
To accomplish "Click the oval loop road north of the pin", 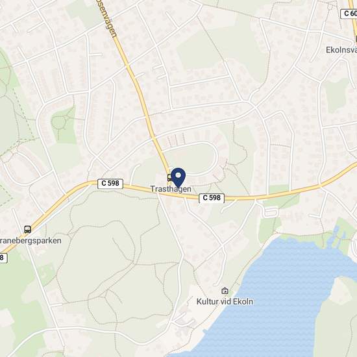I will click(193, 158).
